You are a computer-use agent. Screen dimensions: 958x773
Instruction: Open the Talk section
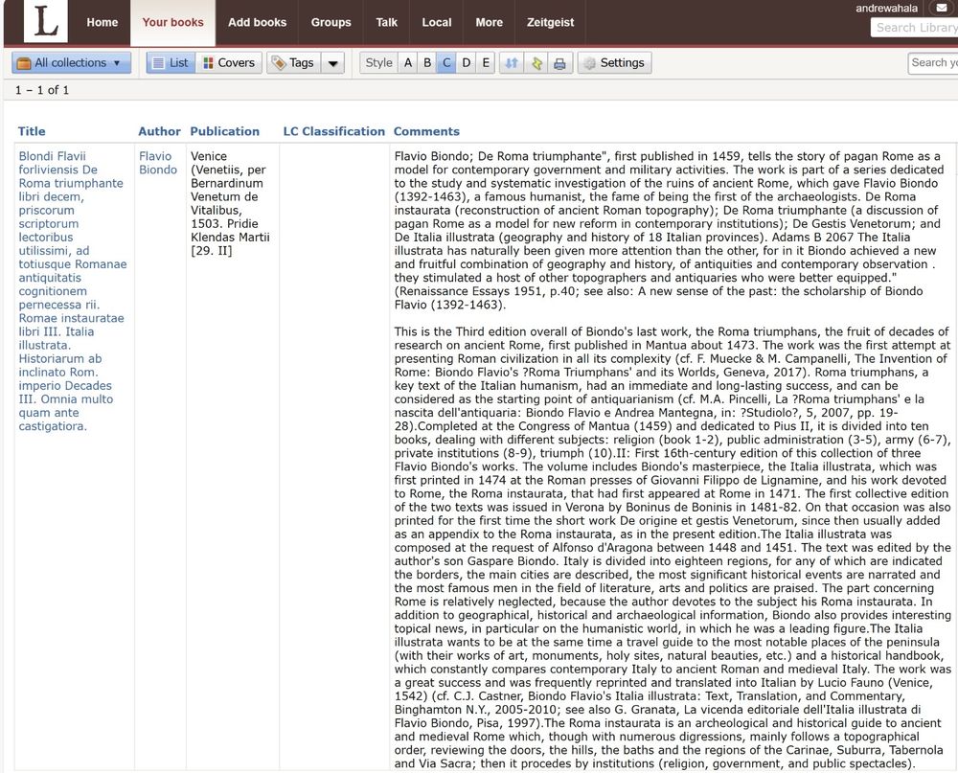click(387, 23)
